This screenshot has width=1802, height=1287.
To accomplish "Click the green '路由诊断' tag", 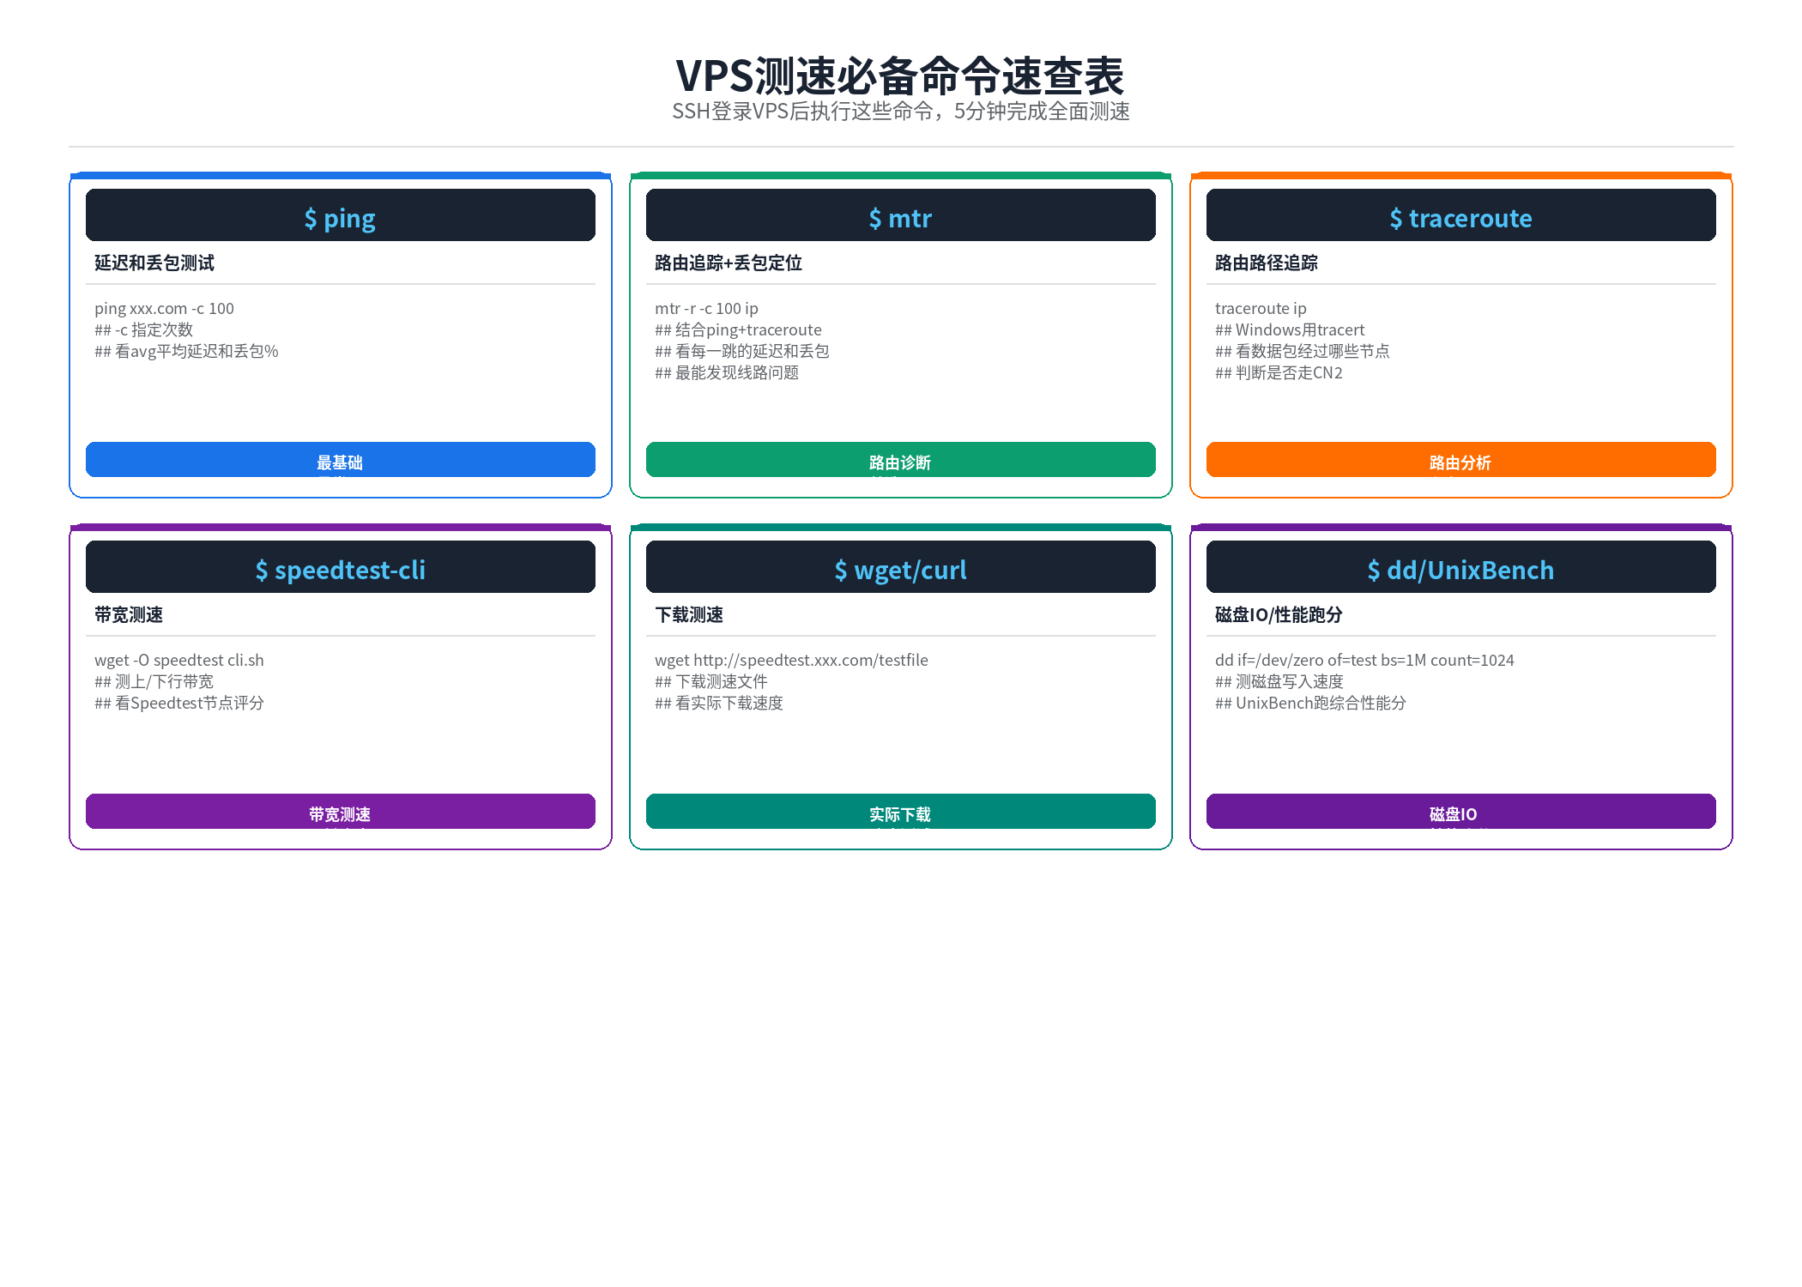I will coord(901,460).
